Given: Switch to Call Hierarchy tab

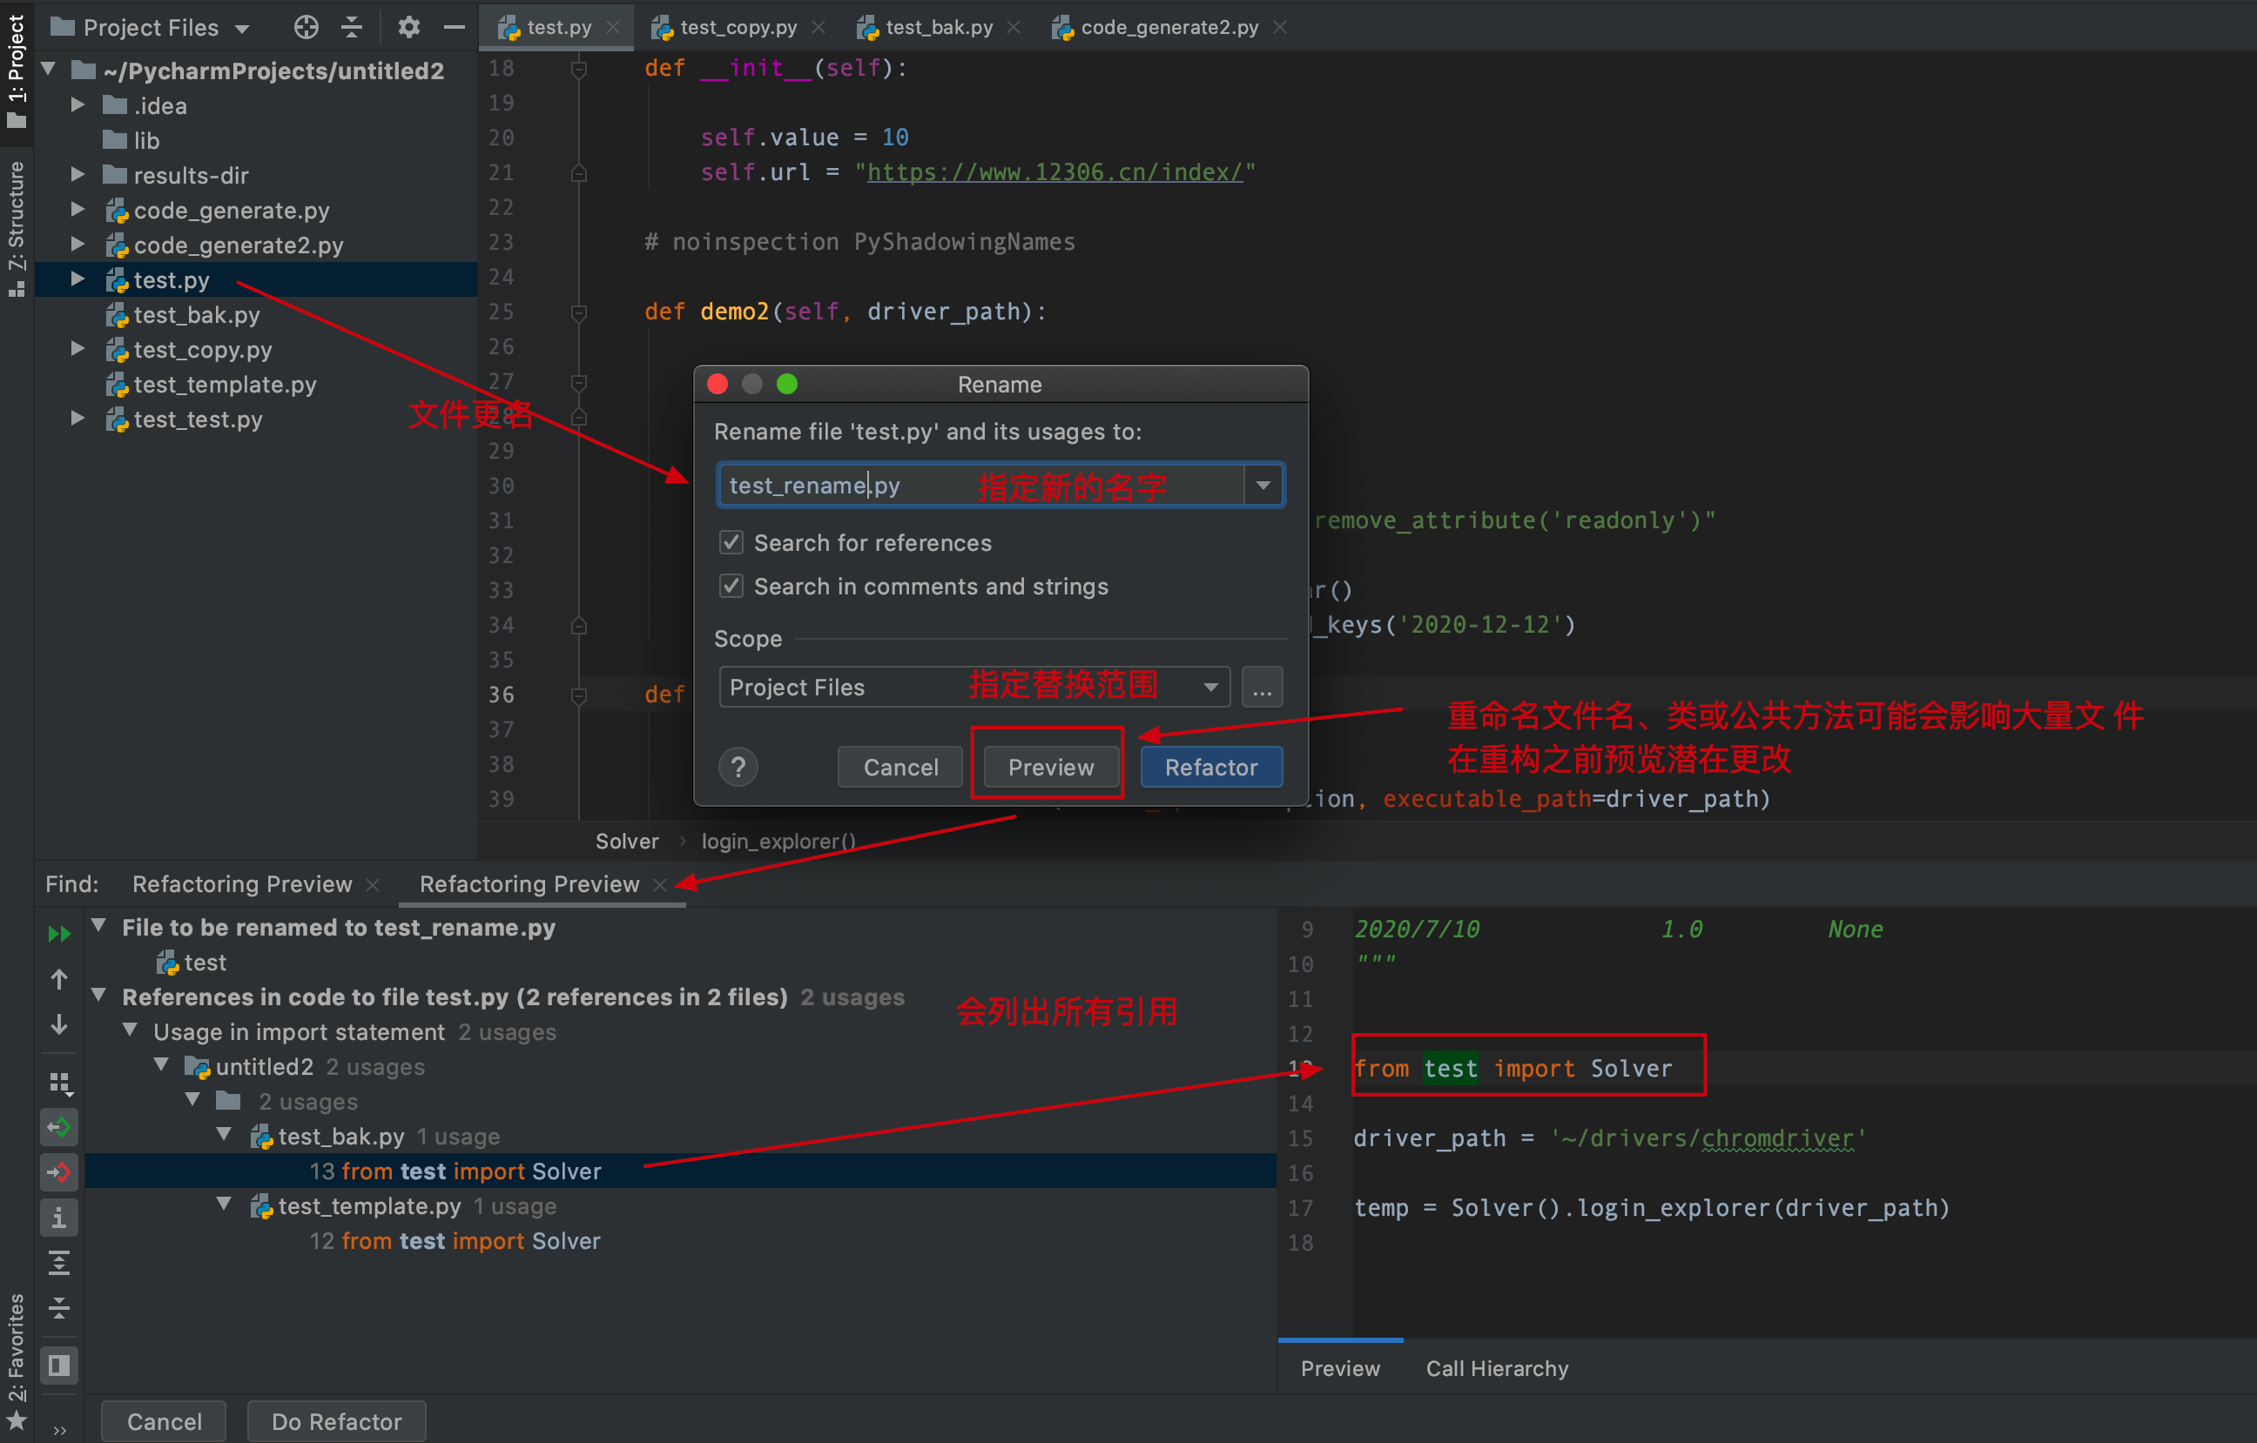Looking at the screenshot, I should pos(1497,1369).
